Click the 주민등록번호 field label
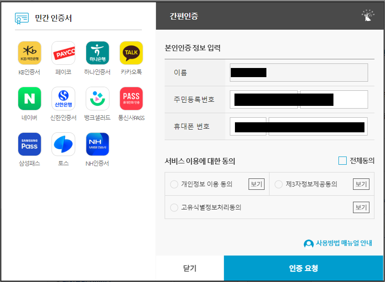The width and height of the screenshot is (385, 282). [x=194, y=99]
